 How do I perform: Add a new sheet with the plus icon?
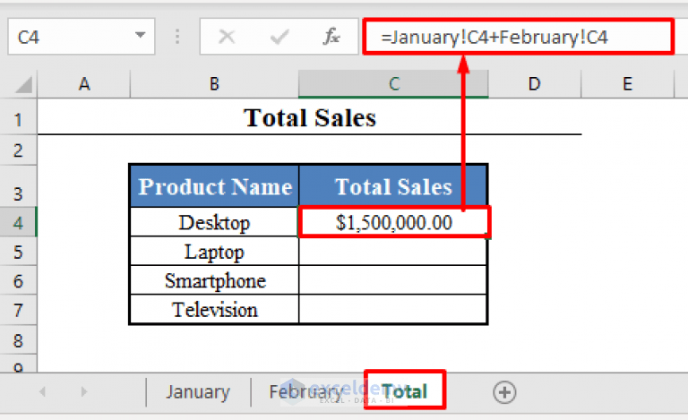(x=504, y=392)
